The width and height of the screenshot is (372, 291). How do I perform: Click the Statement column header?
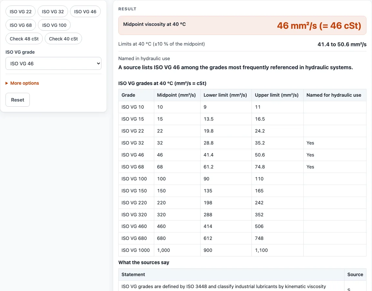pyautogui.click(x=231, y=275)
